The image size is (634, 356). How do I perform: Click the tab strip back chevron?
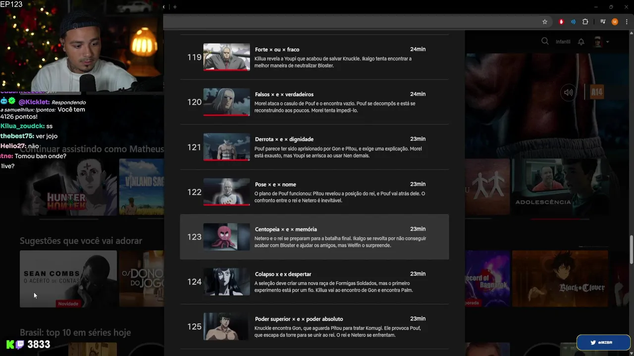tap(164, 7)
